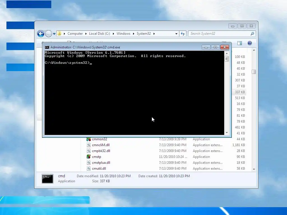Screen dimensions: 287x215
Task: Click Explorer file list scroll down arrow
Action: pos(254,169)
